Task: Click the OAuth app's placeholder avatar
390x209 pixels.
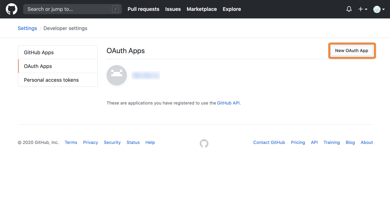Action: point(116,75)
